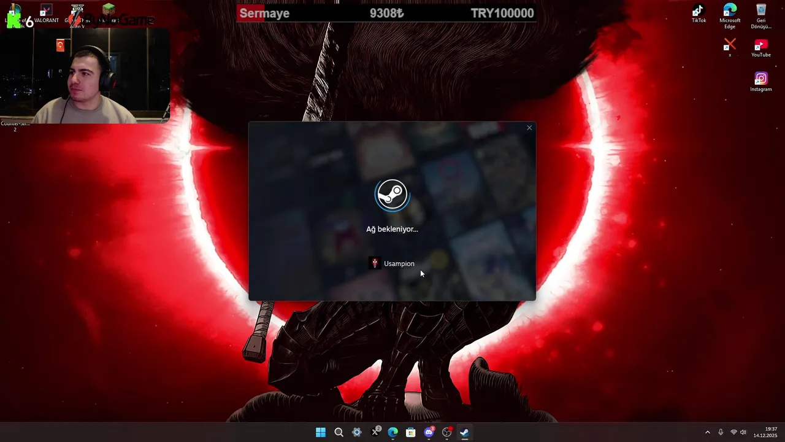Click the 'TRY100000' goal value
This screenshot has height=442, width=785.
[502, 13]
